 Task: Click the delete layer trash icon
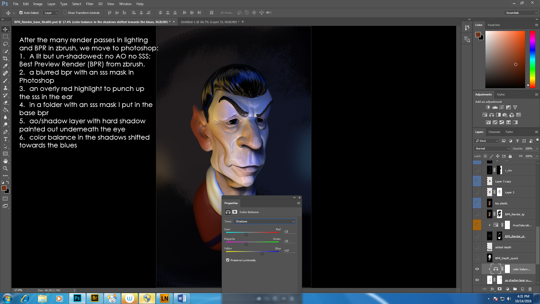tap(530, 289)
